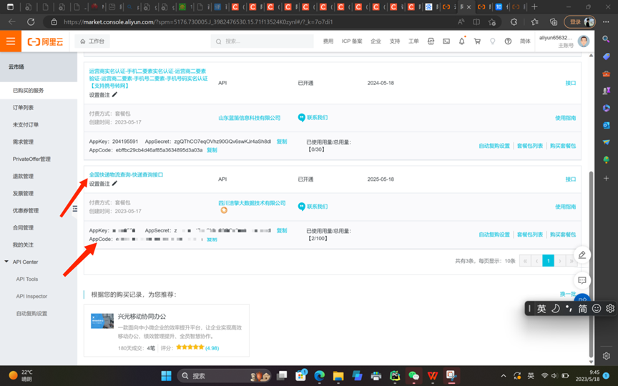Click the page vertical scrollbar thumb
618x386 pixels.
[591, 264]
